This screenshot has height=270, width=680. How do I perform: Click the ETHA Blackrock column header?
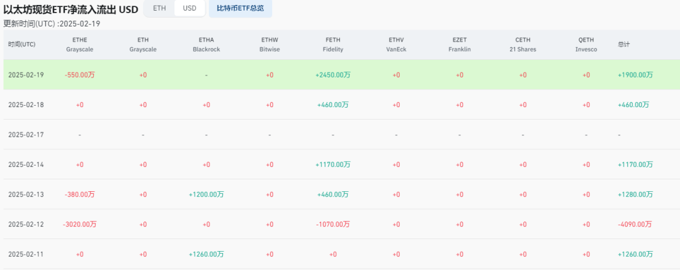tap(206, 44)
